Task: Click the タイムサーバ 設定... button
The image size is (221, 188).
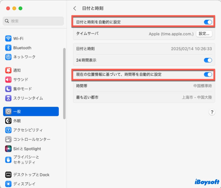Action: point(204,34)
